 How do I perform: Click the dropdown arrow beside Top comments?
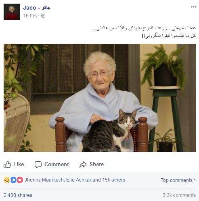(x=195, y=180)
